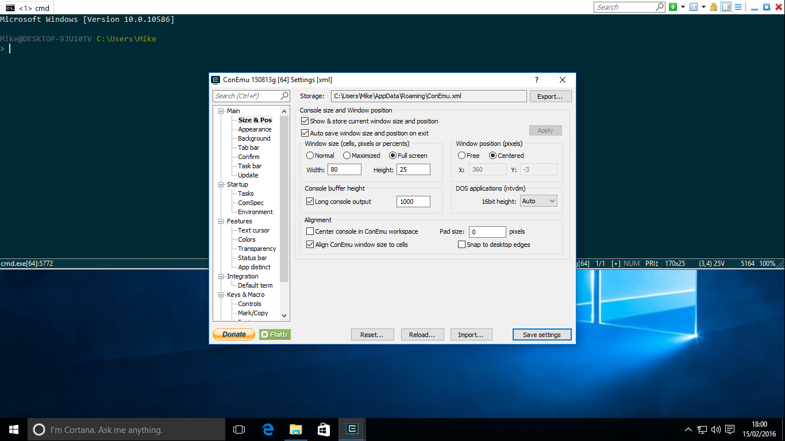Click the Flattr icon in Settings
The image size is (785, 441).
pyautogui.click(x=275, y=334)
